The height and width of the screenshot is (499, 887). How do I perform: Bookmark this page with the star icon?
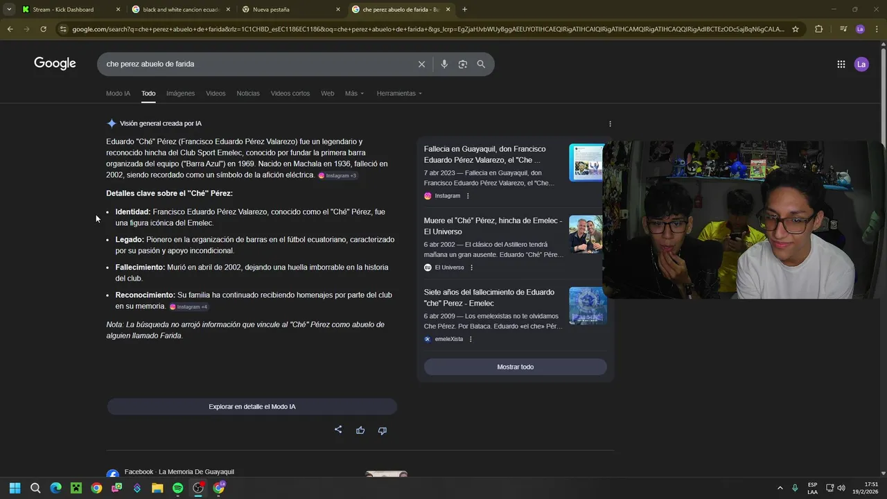coord(796,29)
